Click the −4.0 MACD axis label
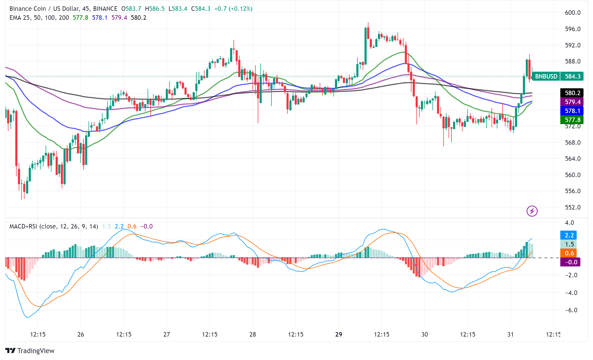The image size is (593, 360). 571,293
